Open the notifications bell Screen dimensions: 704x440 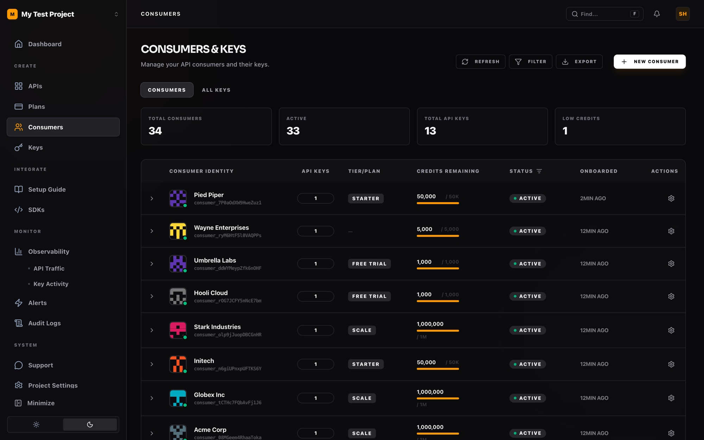[657, 14]
